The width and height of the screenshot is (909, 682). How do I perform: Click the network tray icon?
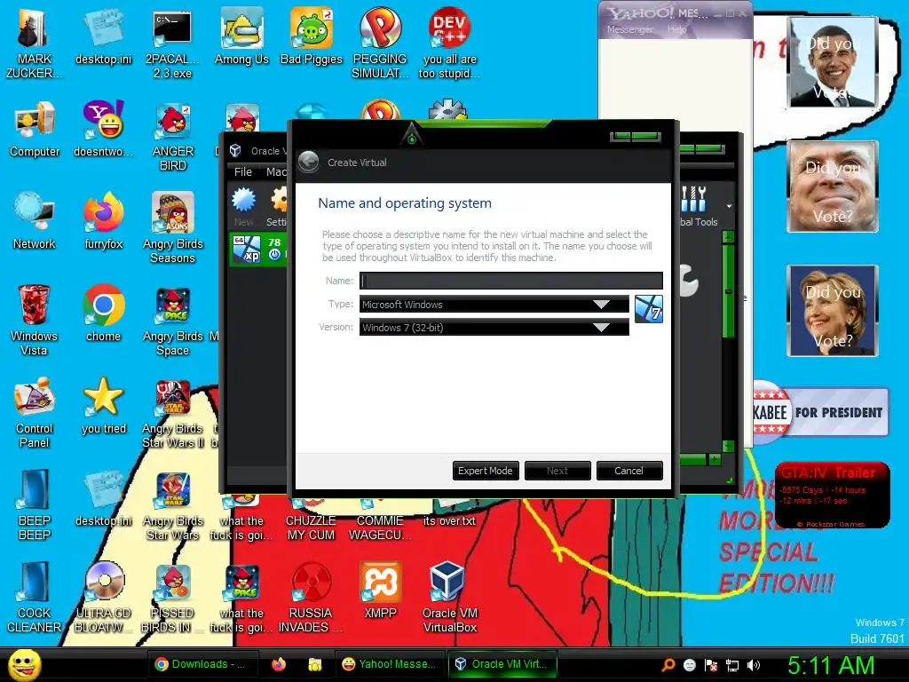point(732,665)
